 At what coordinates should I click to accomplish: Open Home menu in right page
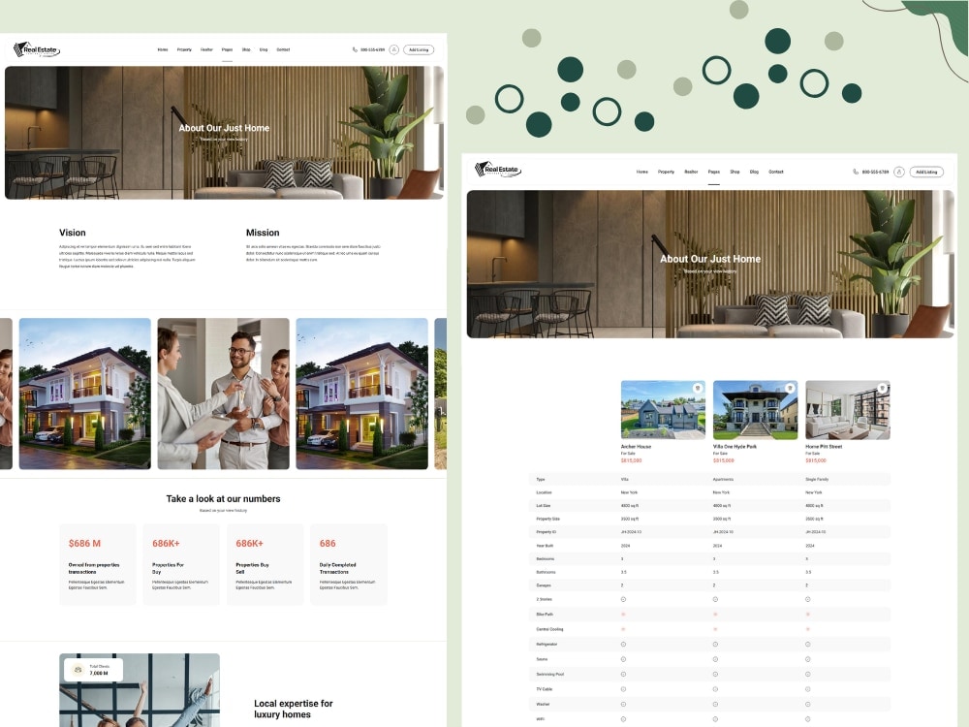642,172
